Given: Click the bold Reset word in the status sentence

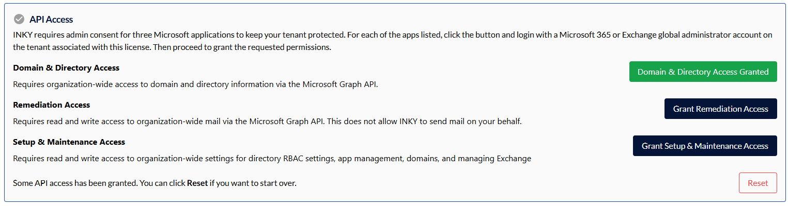Looking at the screenshot, I should coord(197,183).
